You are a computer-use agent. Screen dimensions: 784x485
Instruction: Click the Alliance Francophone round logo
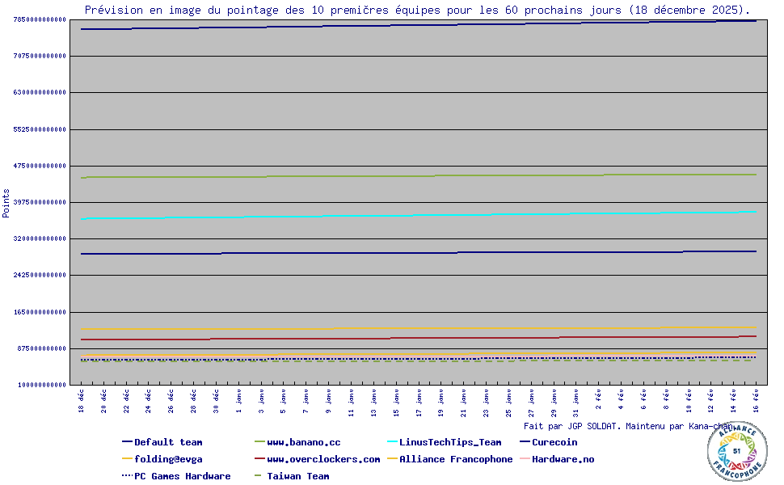(736, 450)
